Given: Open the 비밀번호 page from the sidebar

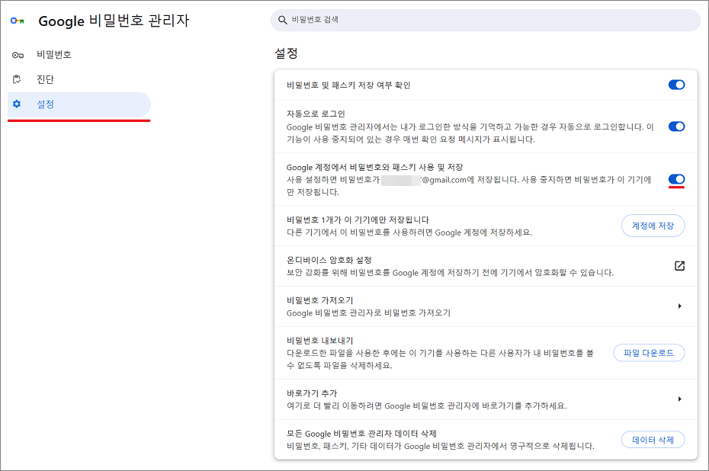Looking at the screenshot, I should click(46, 54).
